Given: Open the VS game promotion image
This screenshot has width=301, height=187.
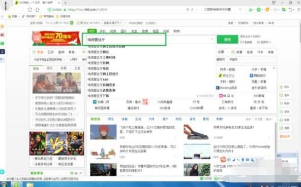Looking at the screenshot, I should (56, 143).
